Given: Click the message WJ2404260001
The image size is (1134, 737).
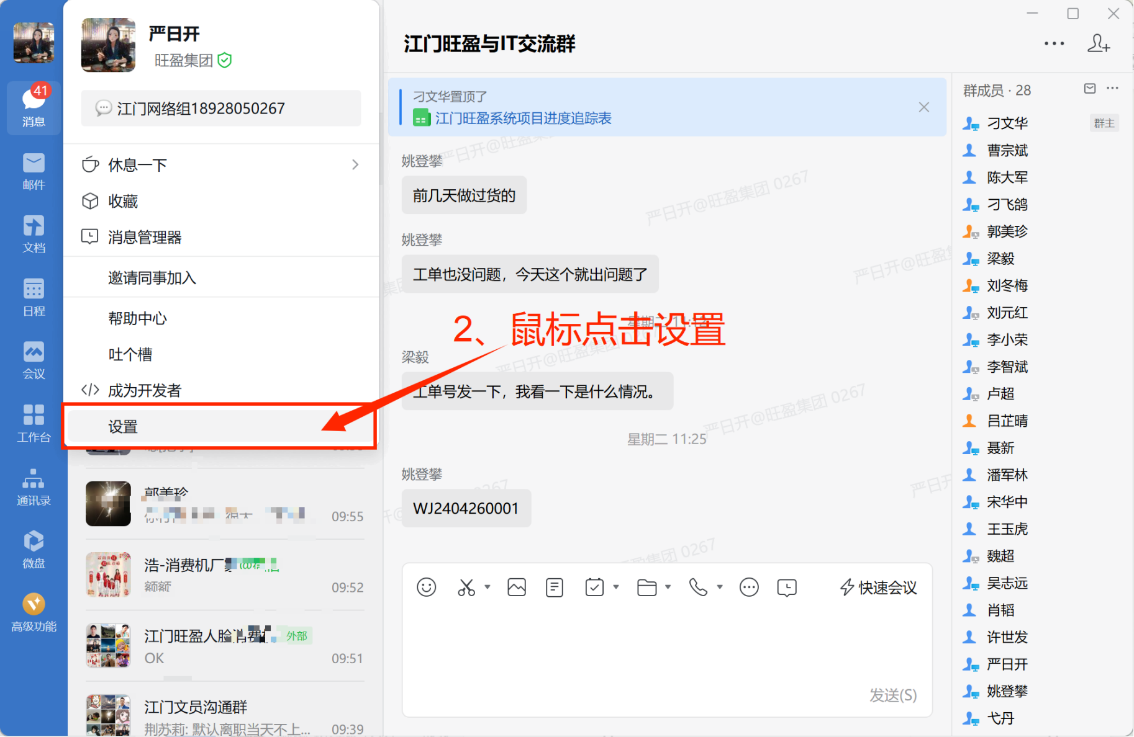Looking at the screenshot, I should [x=466, y=508].
